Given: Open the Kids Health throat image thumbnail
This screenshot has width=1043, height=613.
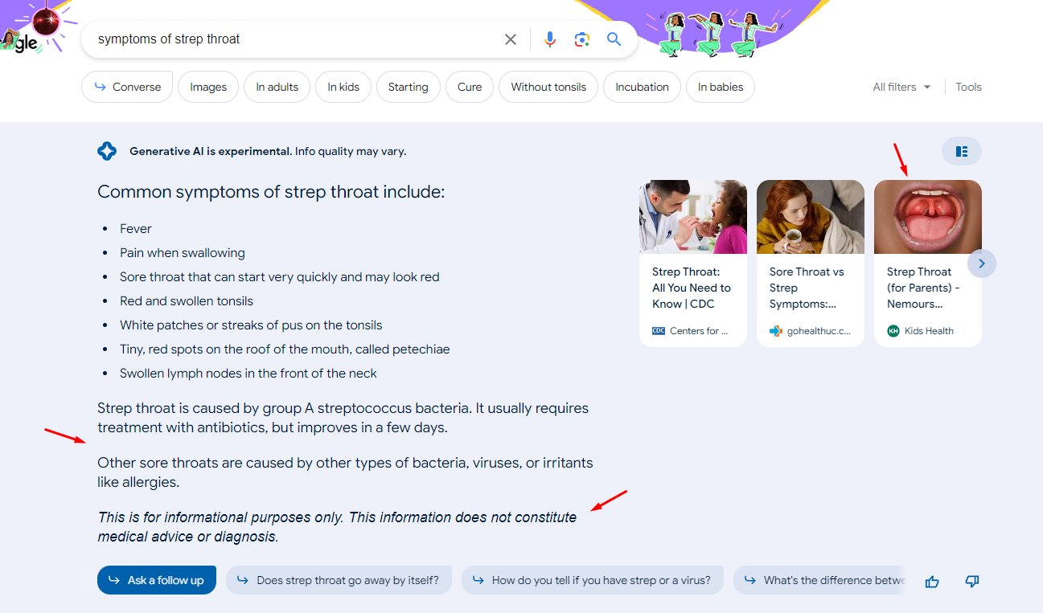Looking at the screenshot, I should [x=927, y=217].
